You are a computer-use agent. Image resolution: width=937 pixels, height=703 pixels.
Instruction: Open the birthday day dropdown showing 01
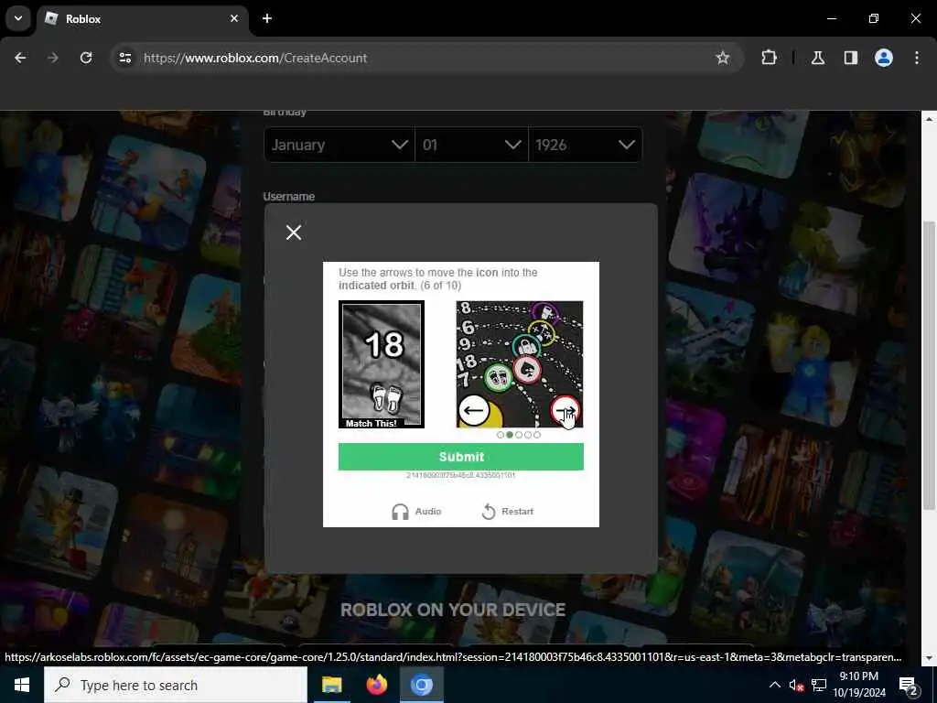coord(471,145)
